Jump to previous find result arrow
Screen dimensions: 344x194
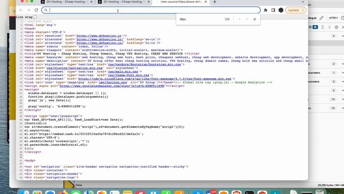point(239,19)
